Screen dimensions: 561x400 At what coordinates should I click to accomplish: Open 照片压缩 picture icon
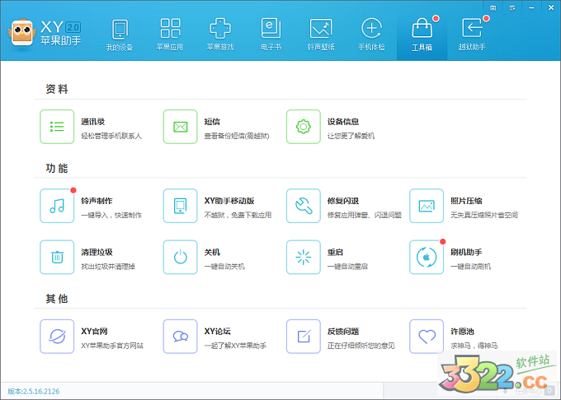[427, 206]
